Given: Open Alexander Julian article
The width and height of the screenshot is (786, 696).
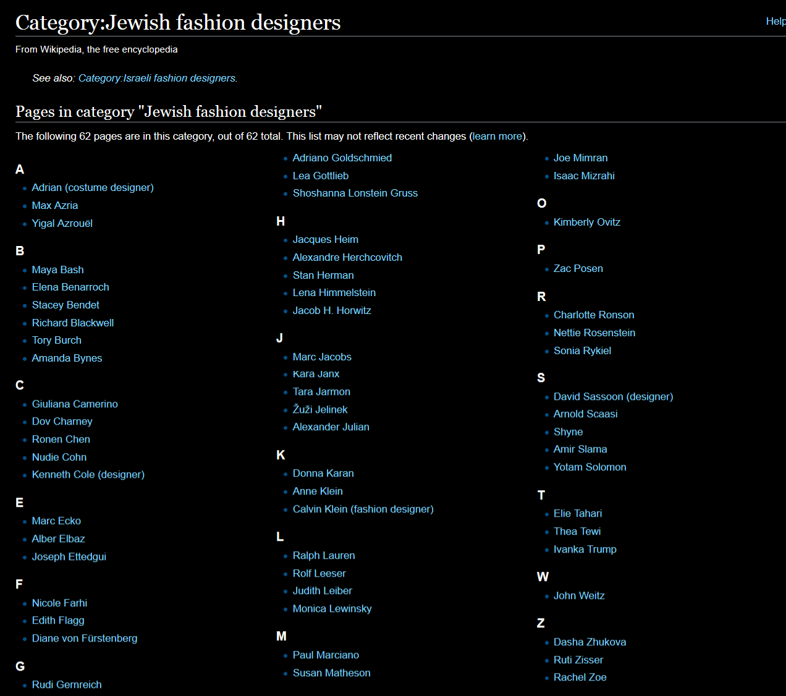Looking at the screenshot, I should [331, 427].
